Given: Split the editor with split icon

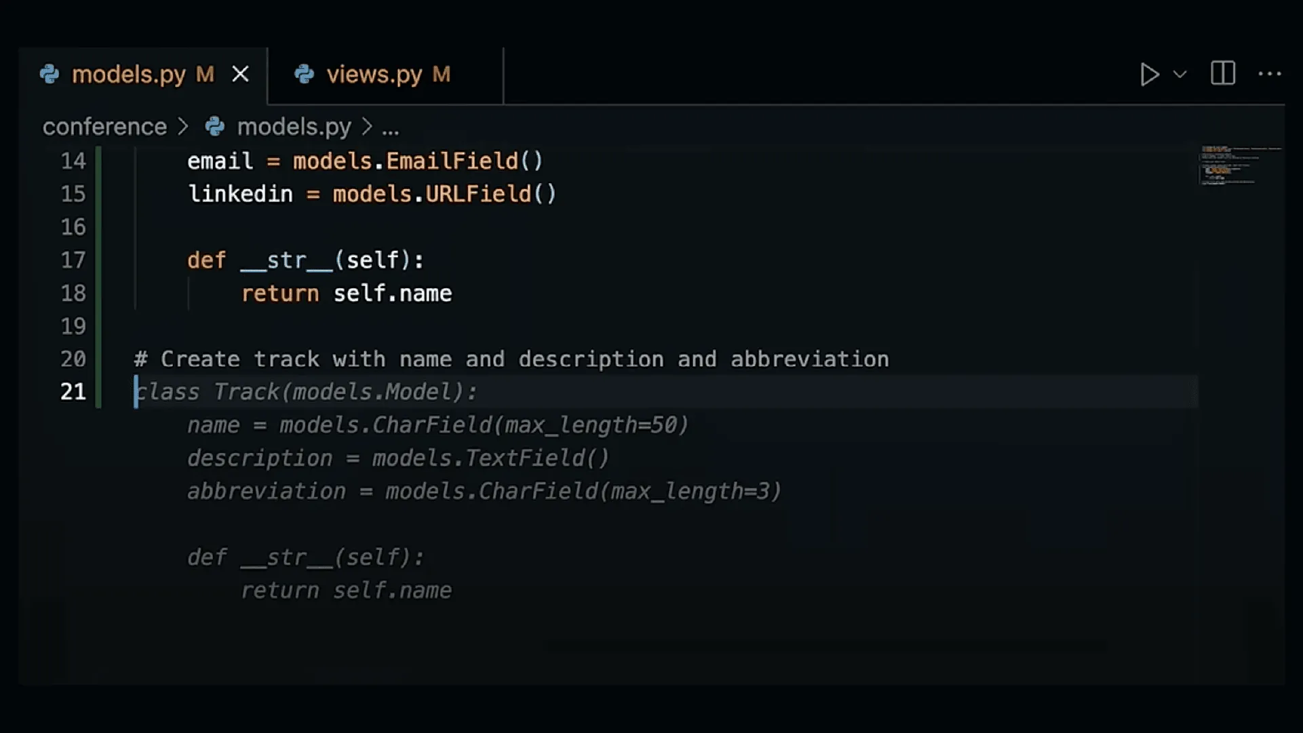Looking at the screenshot, I should click(x=1223, y=73).
